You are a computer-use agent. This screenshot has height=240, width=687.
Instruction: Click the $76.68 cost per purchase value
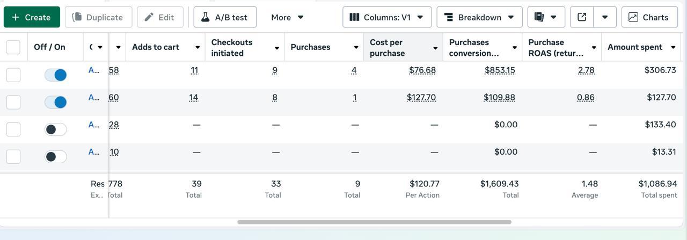pyautogui.click(x=422, y=70)
